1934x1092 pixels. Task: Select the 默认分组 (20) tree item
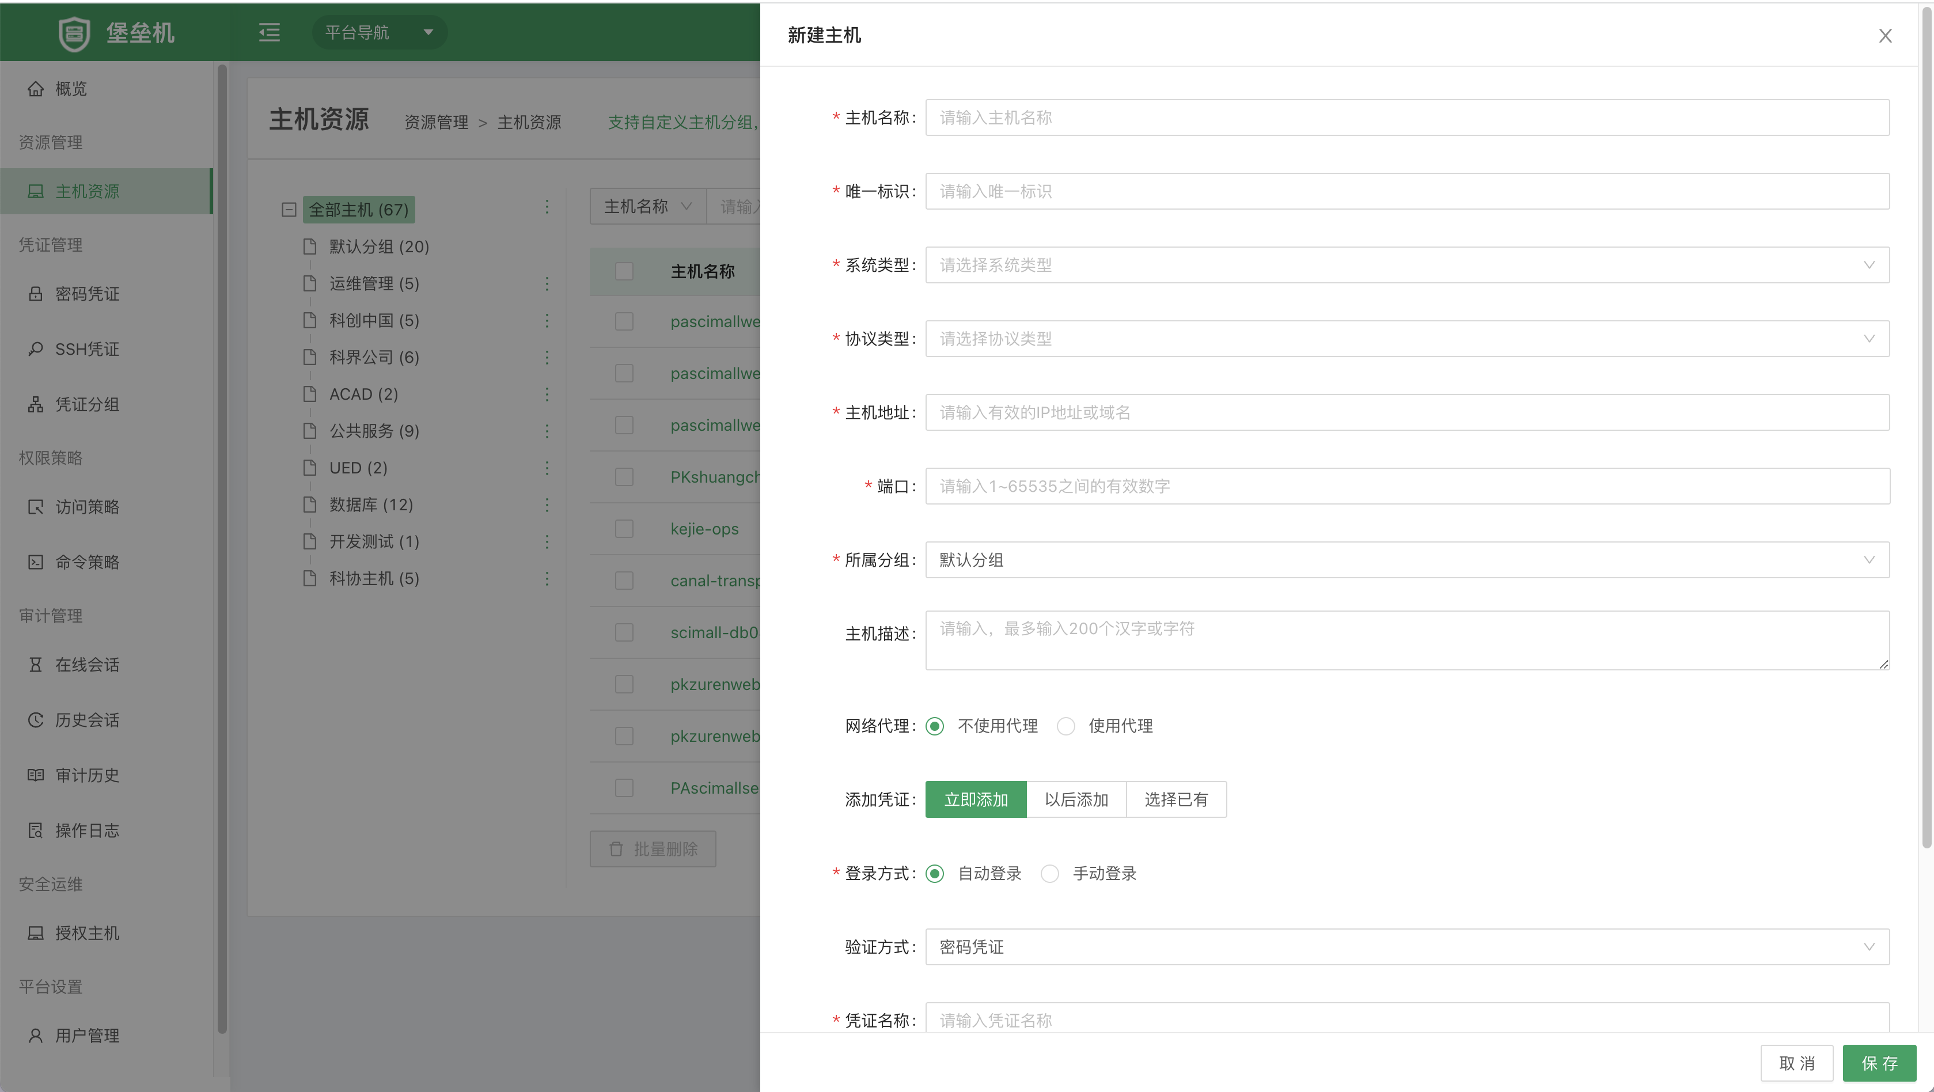[x=379, y=247]
